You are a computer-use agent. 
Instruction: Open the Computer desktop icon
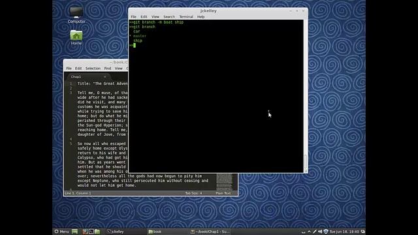point(76,15)
